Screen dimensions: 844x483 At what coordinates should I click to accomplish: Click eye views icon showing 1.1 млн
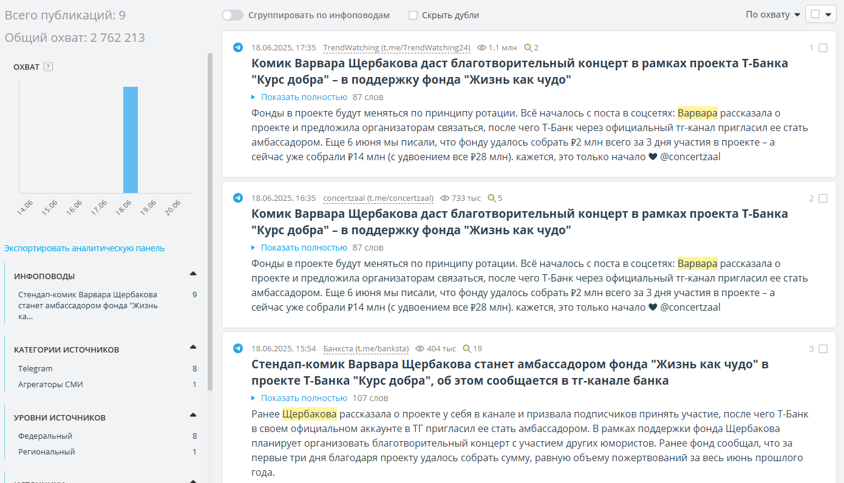[x=482, y=47]
